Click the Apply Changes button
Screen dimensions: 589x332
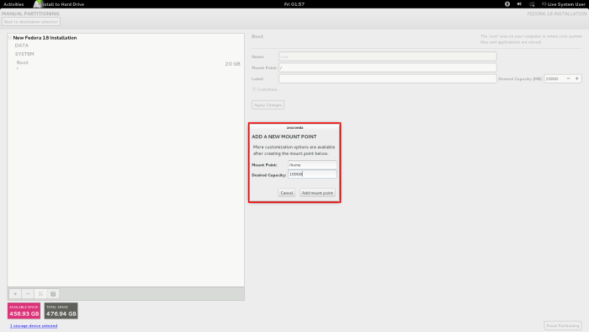[268, 104]
